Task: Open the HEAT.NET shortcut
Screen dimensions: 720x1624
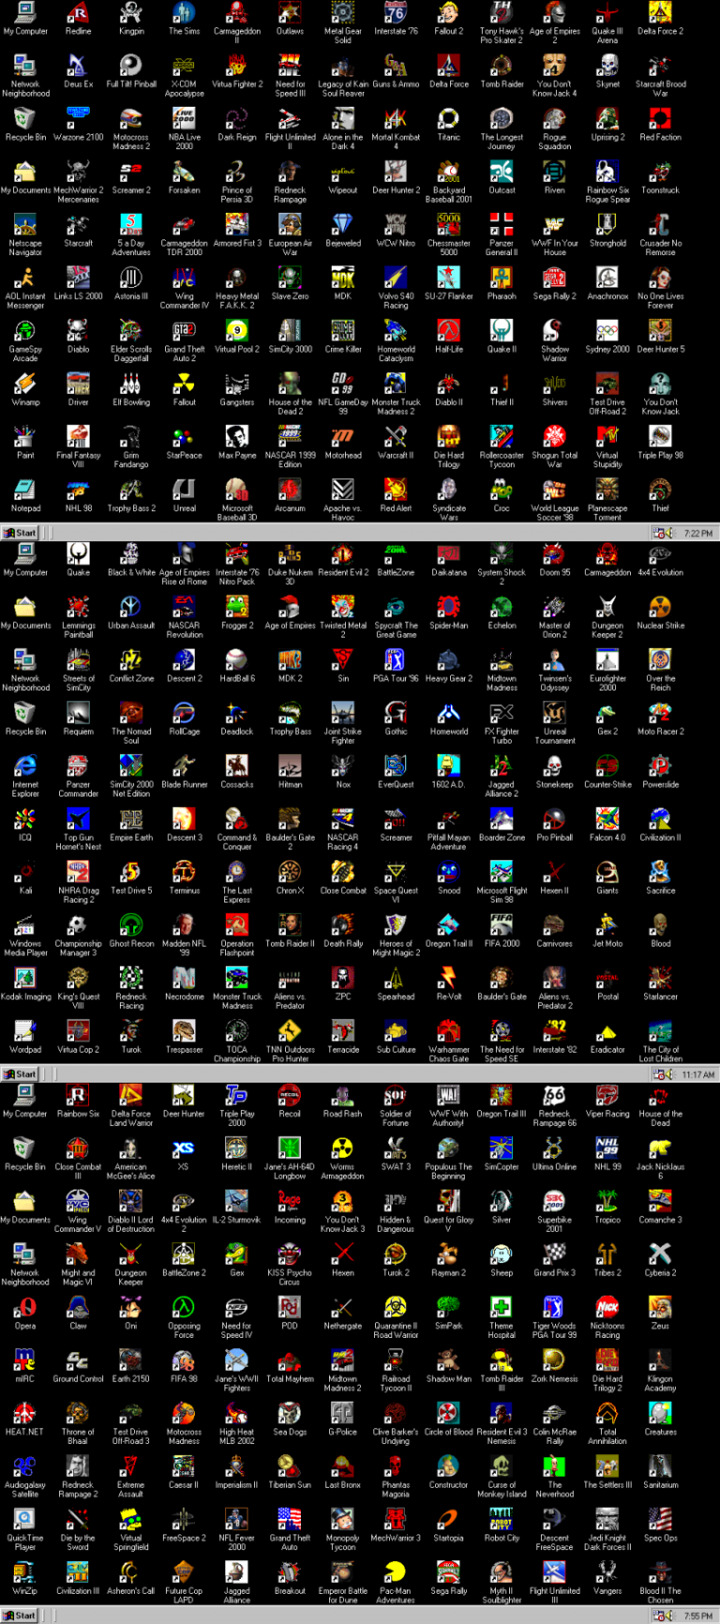Action: [x=25, y=1413]
